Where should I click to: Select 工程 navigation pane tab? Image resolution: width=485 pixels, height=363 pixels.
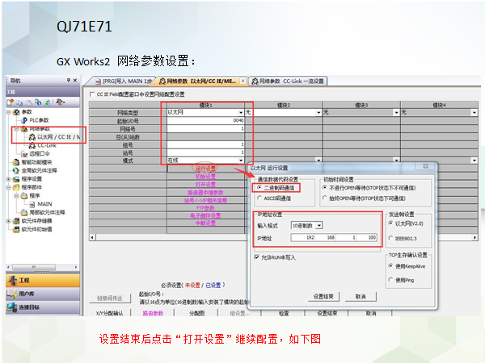[x=43, y=280]
